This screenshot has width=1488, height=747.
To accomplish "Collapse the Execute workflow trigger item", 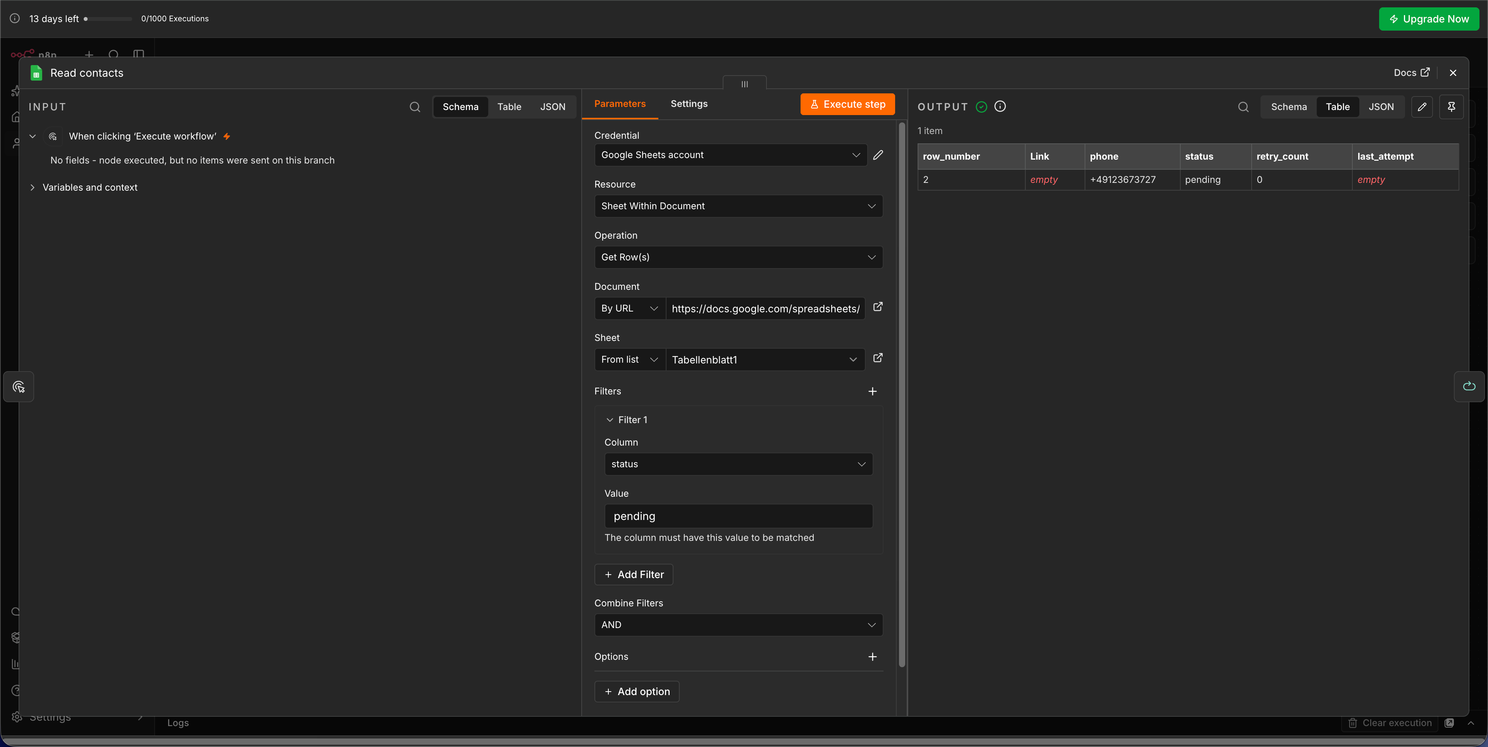I will tap(32, 136).
